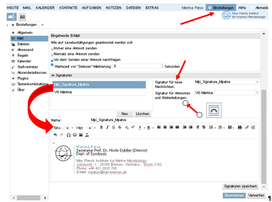
Task: Align signature text left
Action: 159,128
